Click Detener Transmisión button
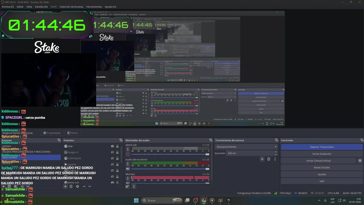Viewport: 364px width, 205px height. pyautogui.click(x=322, y=147)
